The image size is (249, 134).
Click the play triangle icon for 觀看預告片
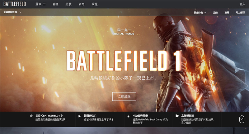pyautogui.click(x=80, y=116)
